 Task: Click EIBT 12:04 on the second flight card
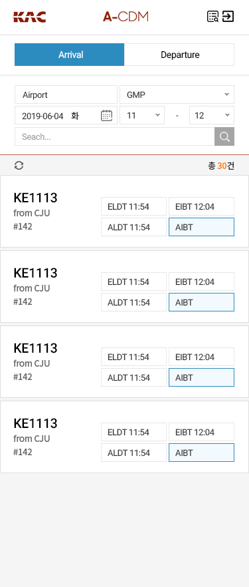pos(202,282)
